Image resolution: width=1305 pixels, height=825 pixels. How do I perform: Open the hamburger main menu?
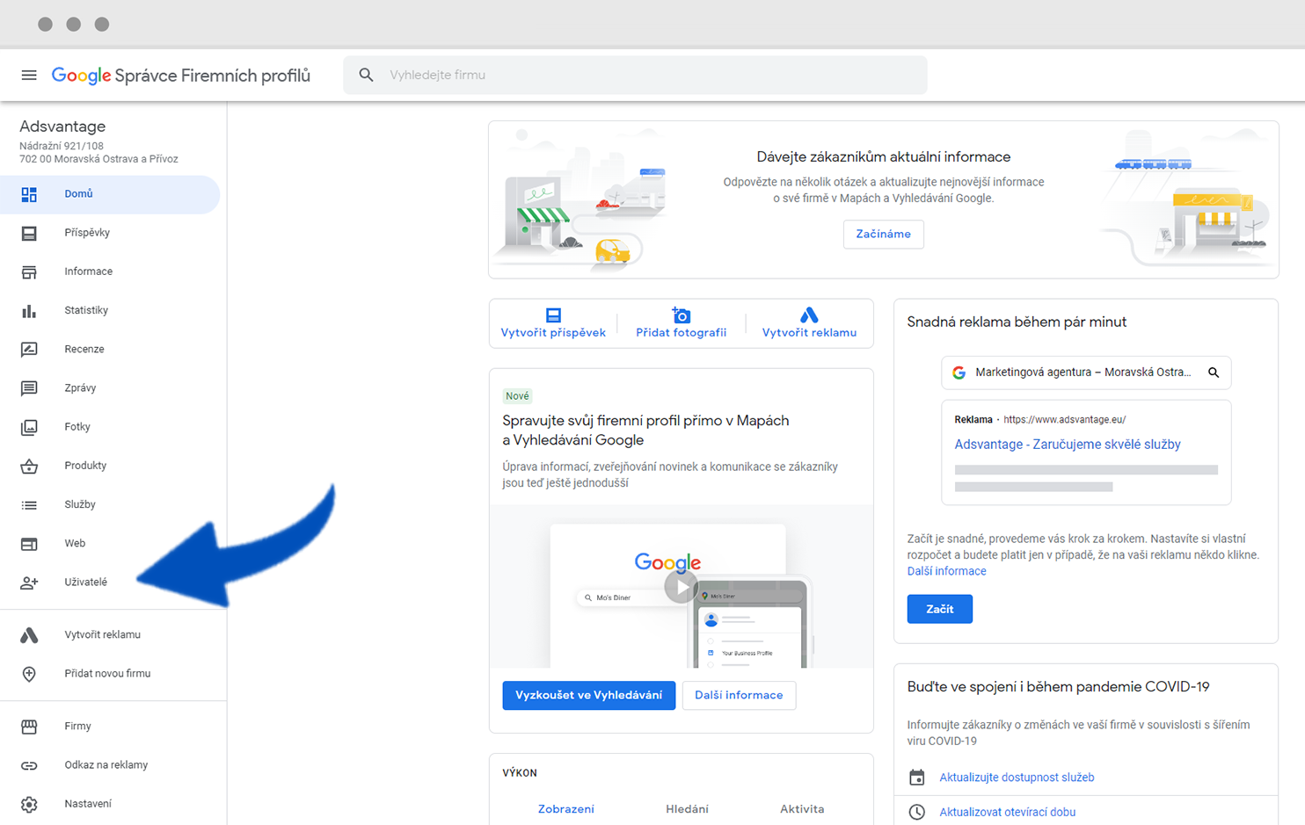(29, 76)
